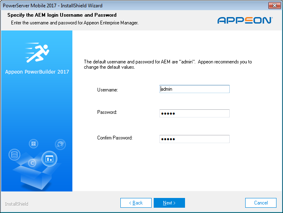The height and width of the screenshot is (213, 283).
Task: Click the running man PowerBuilder icon
Action: tap(37, 52)
